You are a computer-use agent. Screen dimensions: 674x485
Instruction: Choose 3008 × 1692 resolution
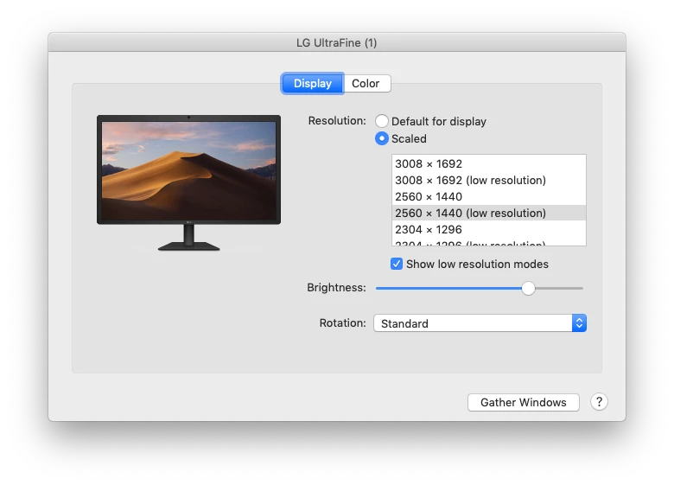pos(489,163)
